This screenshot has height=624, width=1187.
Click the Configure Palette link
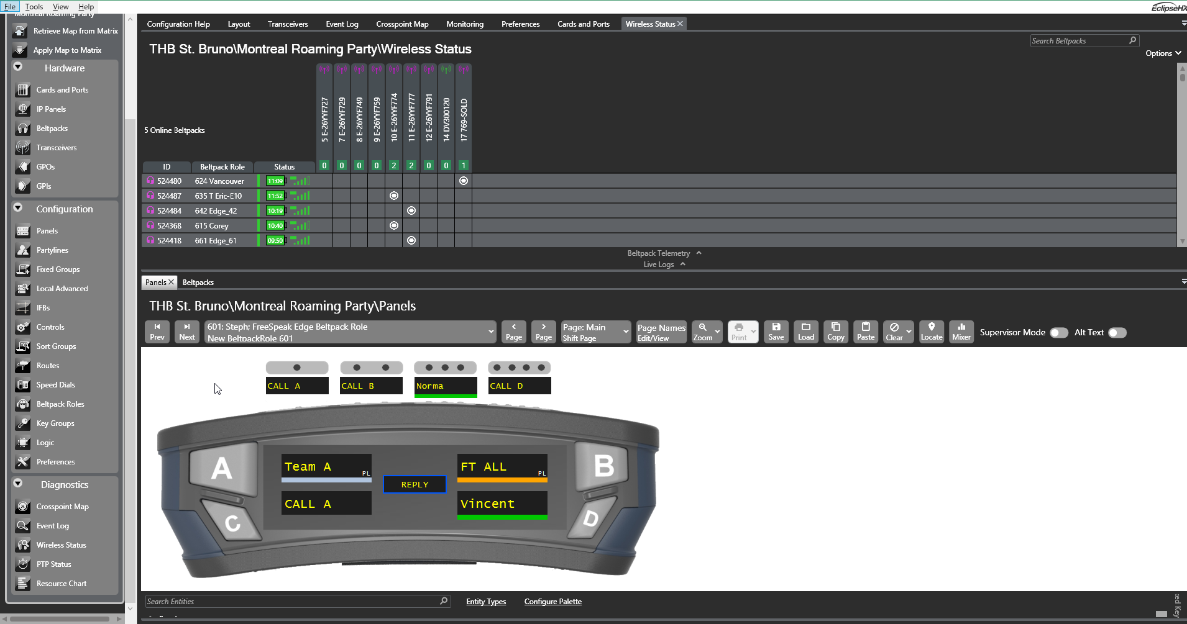coord(552,602)
